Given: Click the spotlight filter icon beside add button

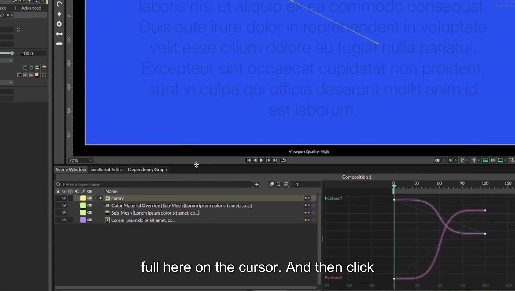Looking at the screenshot, I should 271,185.
